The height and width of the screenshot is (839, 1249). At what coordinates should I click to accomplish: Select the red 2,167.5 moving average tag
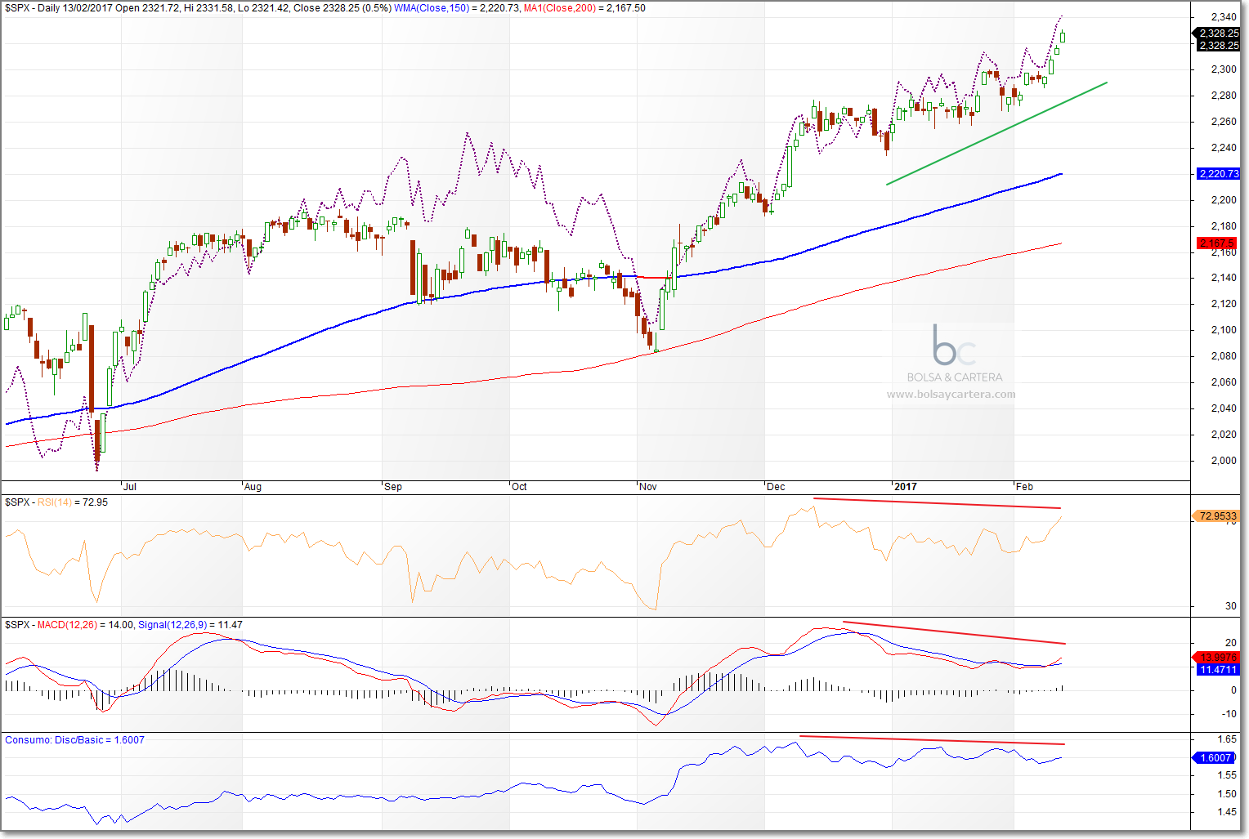click(x=1219, y=243)
